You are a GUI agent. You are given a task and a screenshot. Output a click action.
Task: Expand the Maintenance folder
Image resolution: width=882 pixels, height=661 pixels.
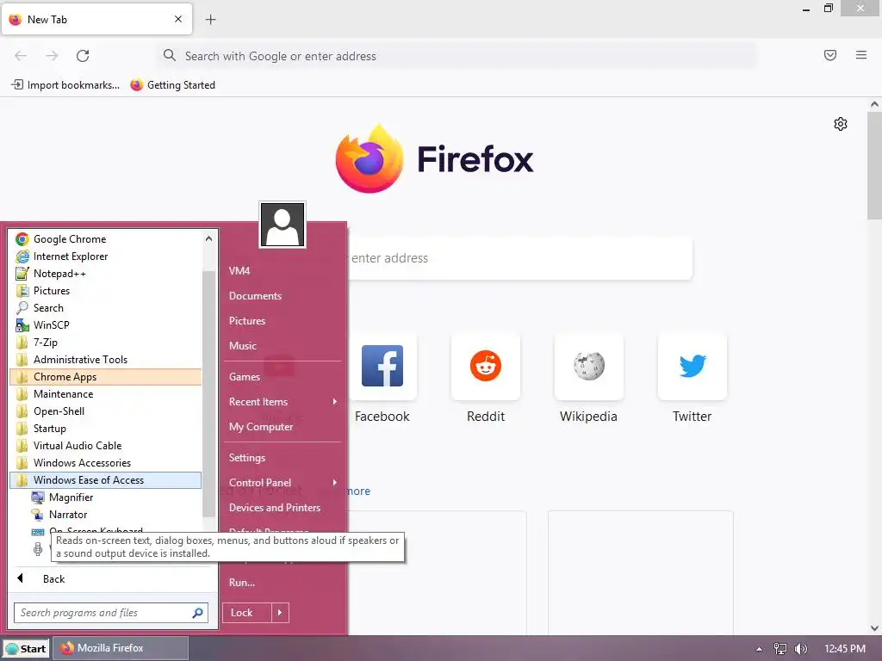pyautogui.click(x=105, y=394)
